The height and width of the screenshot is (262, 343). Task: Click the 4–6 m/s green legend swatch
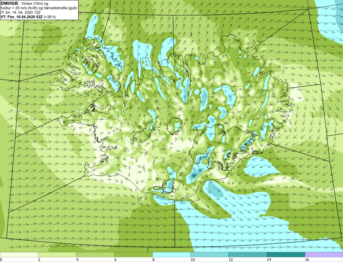[x=95, y=254]
